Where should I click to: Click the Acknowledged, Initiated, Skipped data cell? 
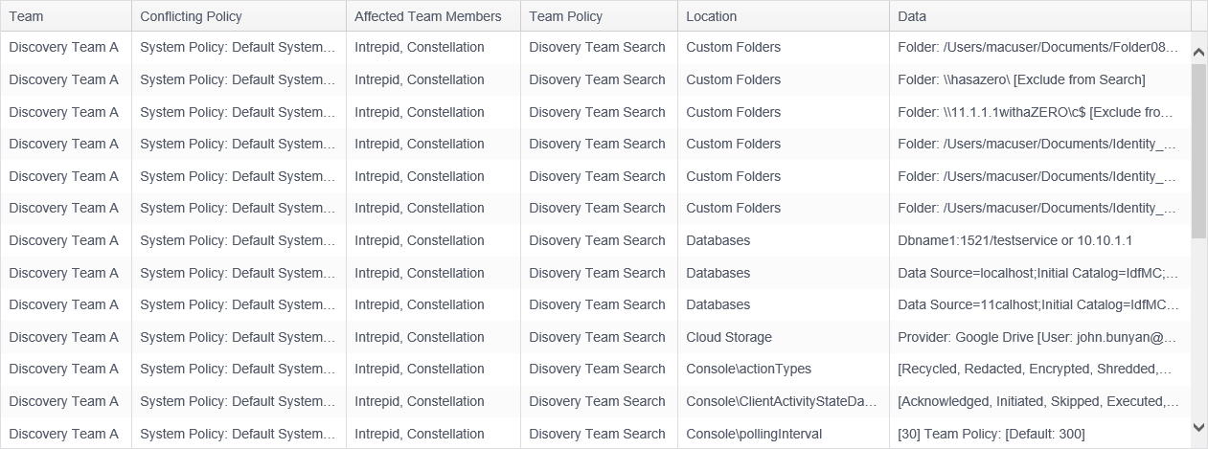1037,401
